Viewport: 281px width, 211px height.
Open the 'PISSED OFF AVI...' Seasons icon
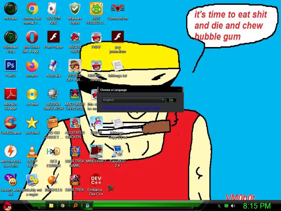point(75,66)
